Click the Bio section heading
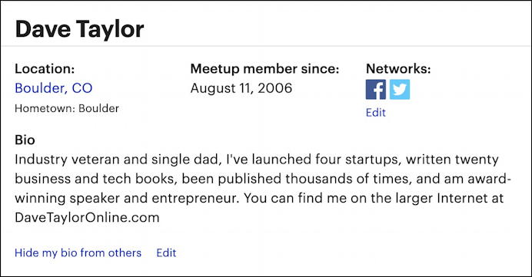This screenshot has height=277, width=532. 25,140
